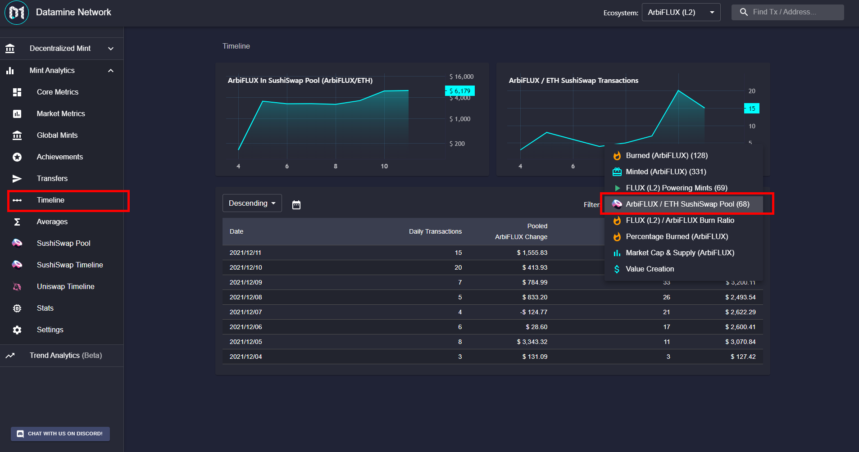Click the Find Tx / Address search field
859x452 pixels.
click(788, 12)
